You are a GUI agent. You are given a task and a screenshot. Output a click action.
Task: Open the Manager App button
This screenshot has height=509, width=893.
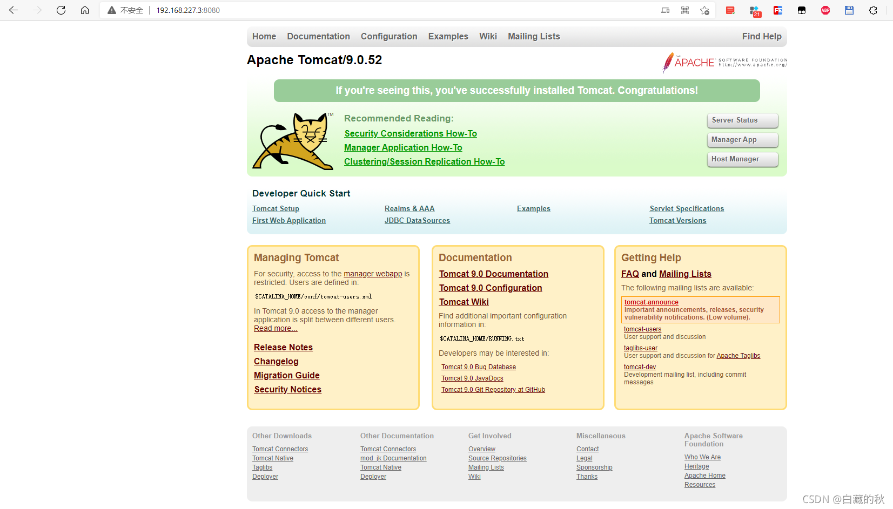click(742, 140)
